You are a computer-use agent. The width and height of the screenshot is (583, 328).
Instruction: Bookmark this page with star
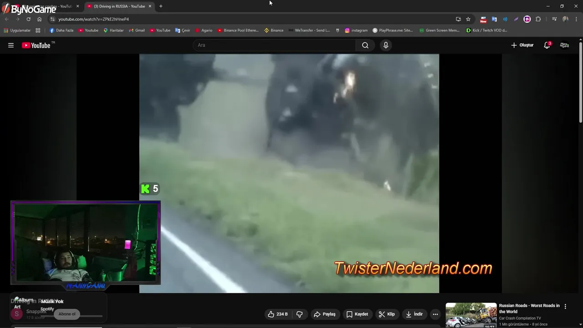468,19
